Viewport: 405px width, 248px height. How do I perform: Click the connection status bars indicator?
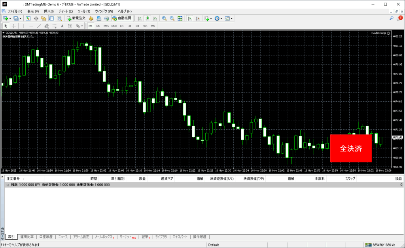click(368, 245)
